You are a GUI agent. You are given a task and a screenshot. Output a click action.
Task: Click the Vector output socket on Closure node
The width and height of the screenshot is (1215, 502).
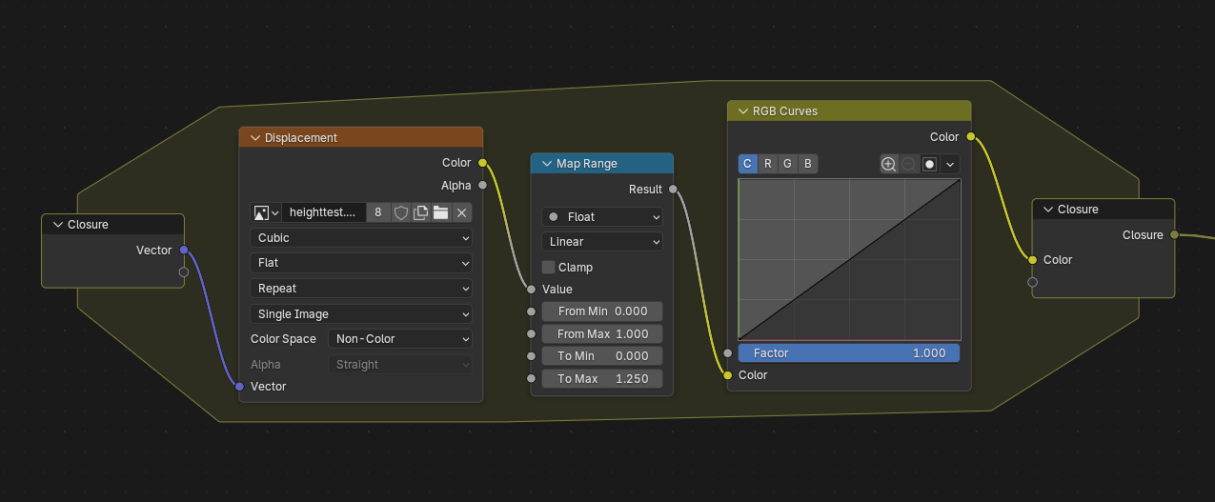point(184,251)
